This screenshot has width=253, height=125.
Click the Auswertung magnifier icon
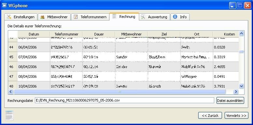143,17
